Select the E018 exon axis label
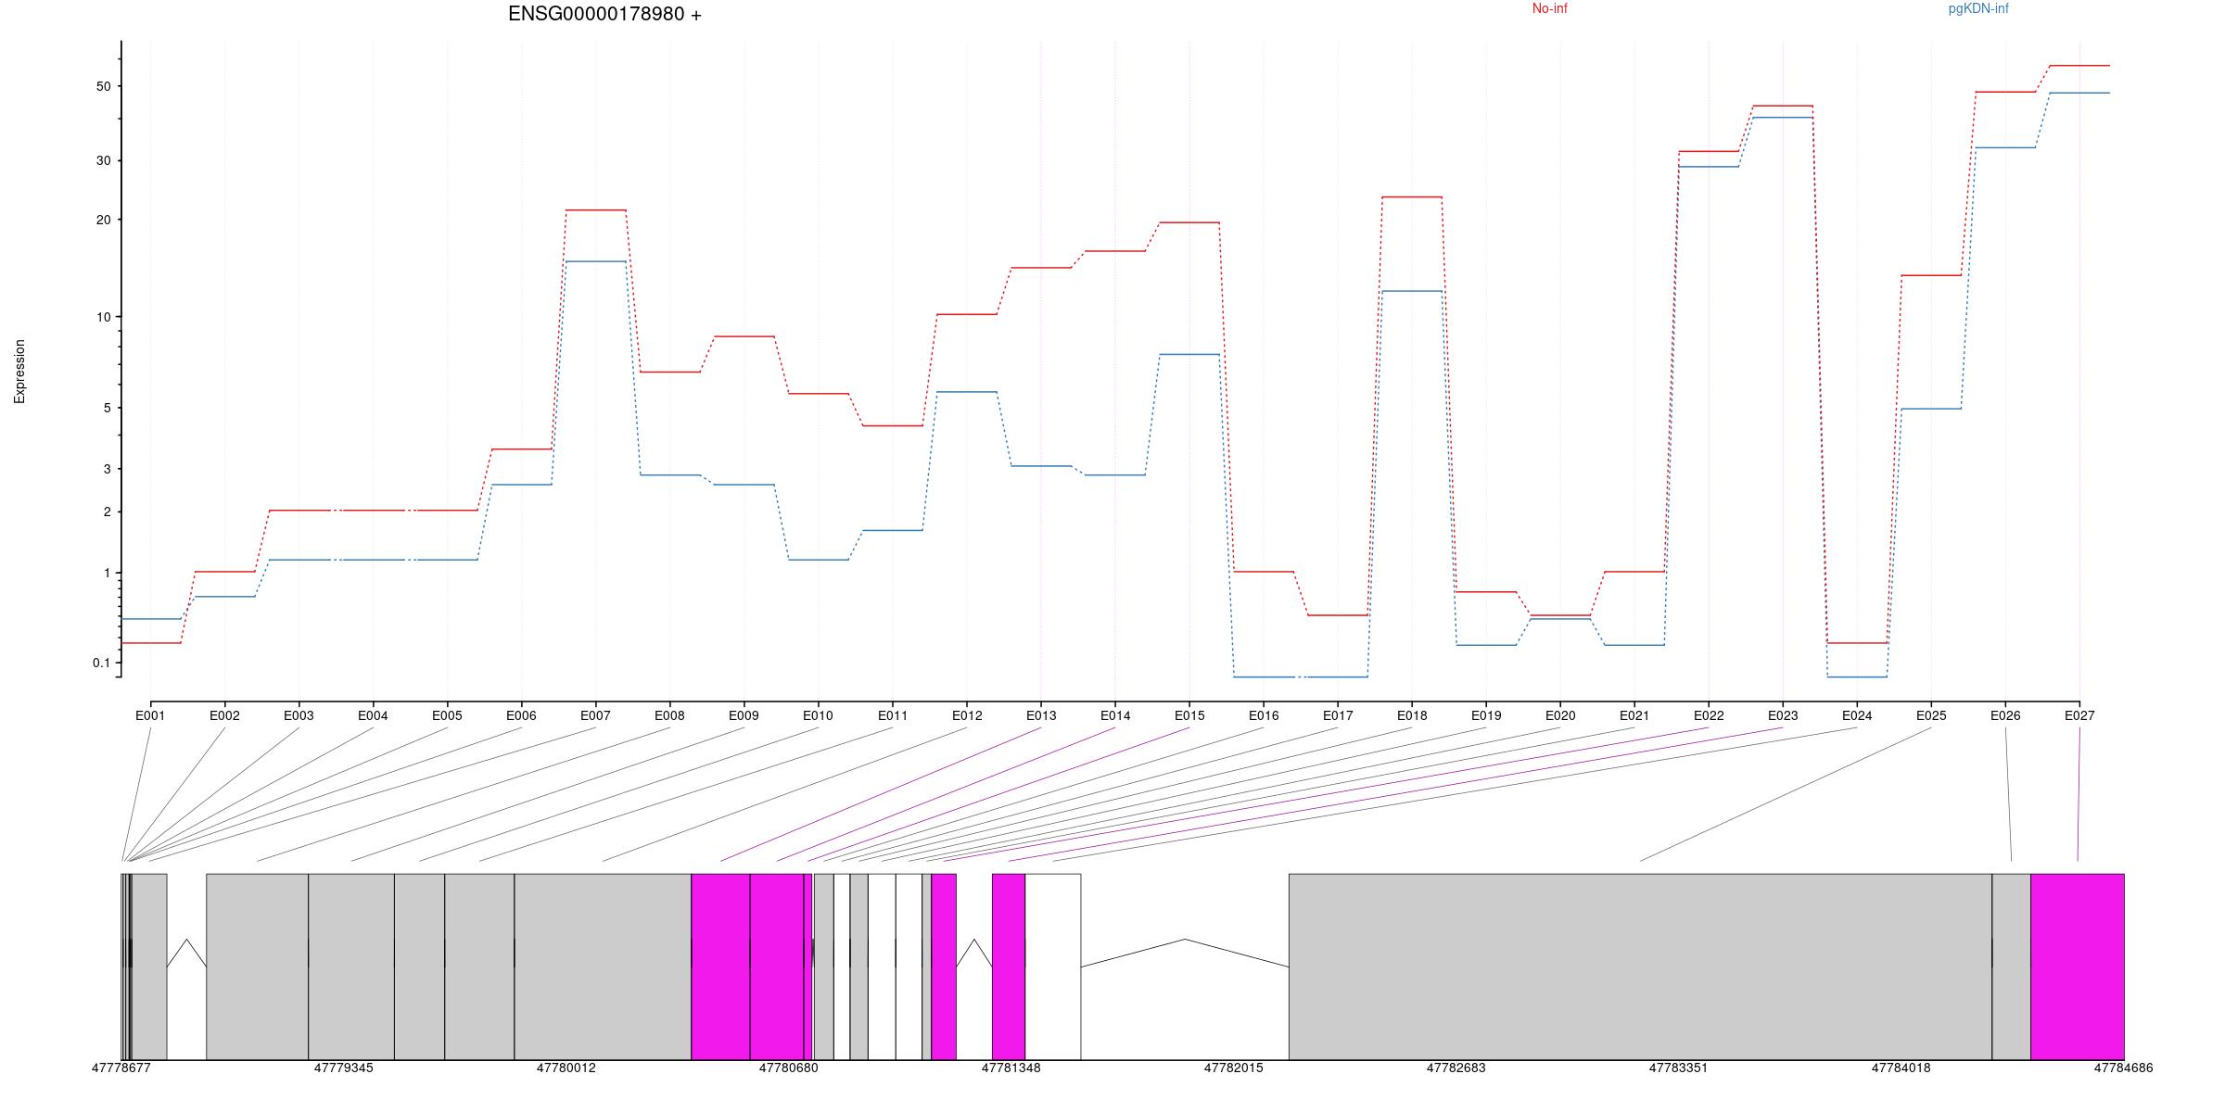 [x=1411, y=715]
